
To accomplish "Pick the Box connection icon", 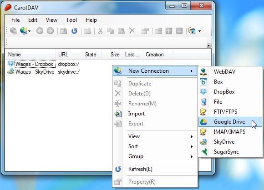I will coord(203,82).
